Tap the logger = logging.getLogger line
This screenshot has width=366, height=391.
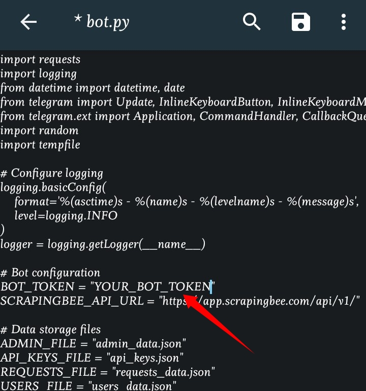pos(103,244)
